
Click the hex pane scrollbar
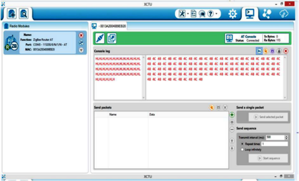click(x=285, y=77)
